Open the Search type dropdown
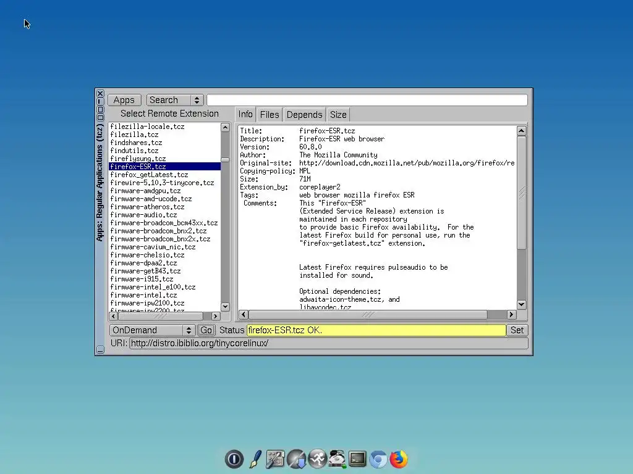This screenshot has height=474, width=633. point(175,100)
